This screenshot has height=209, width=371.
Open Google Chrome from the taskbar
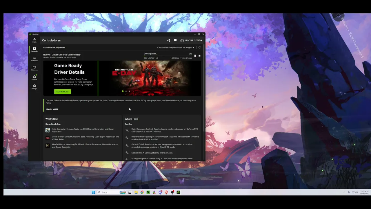[x=142, y=192]
